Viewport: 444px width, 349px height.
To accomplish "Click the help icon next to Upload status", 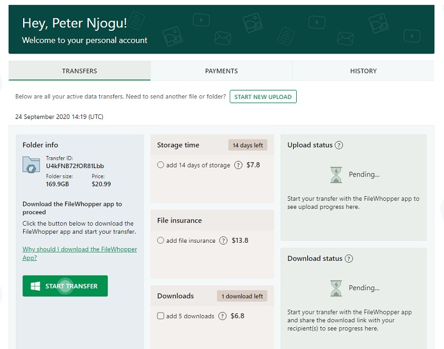I will tap(339, 145).
